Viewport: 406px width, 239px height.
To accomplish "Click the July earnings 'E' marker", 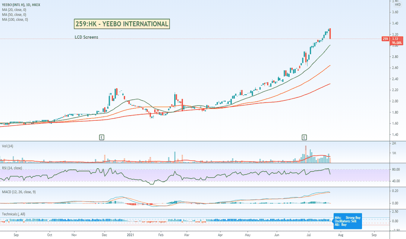I will click(x=304, y=137).
